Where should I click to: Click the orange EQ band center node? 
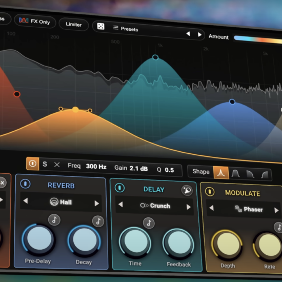click(x=75, y=109)
